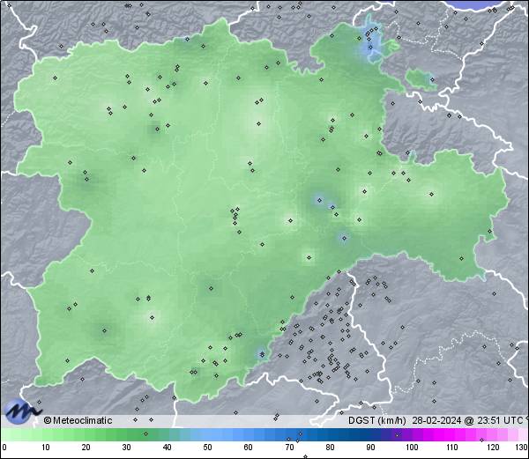Click the 70 label on the scale
This screenshot has height=459, width=529.
[x=289, y=448]
